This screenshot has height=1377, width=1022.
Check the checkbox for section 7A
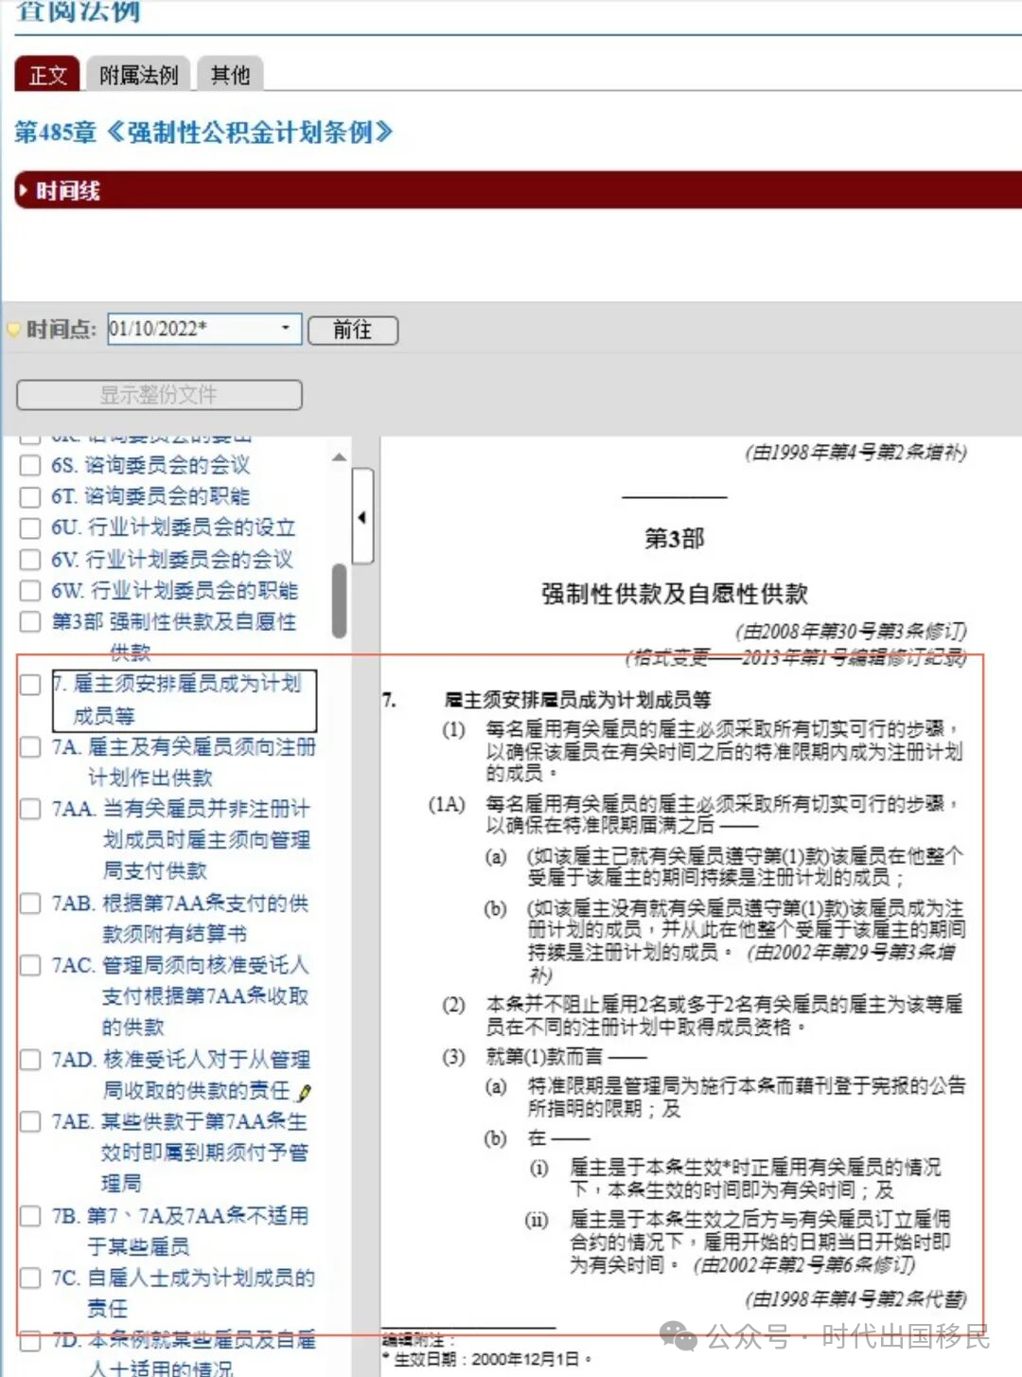pos(29,747)
